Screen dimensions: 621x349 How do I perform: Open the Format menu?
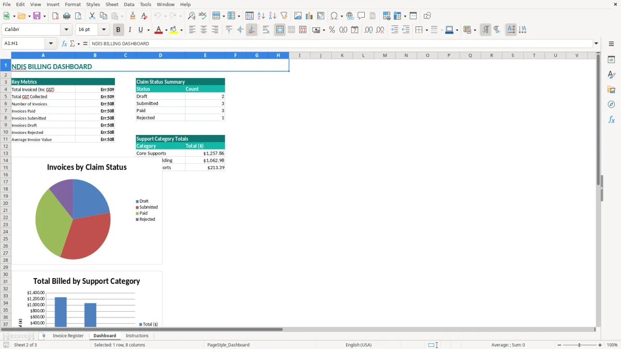(72, 4)
